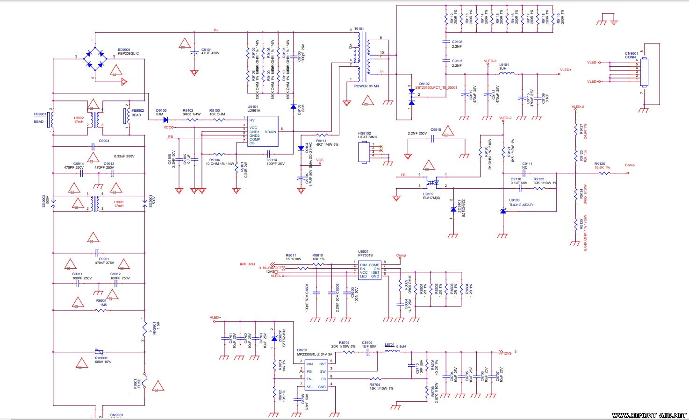Click the L9101 3UH inductor symbol
This screenshot has width=689, height=420.
(507, 73)
